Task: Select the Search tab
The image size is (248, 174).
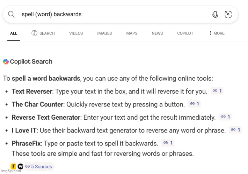Action: (43, 33)
